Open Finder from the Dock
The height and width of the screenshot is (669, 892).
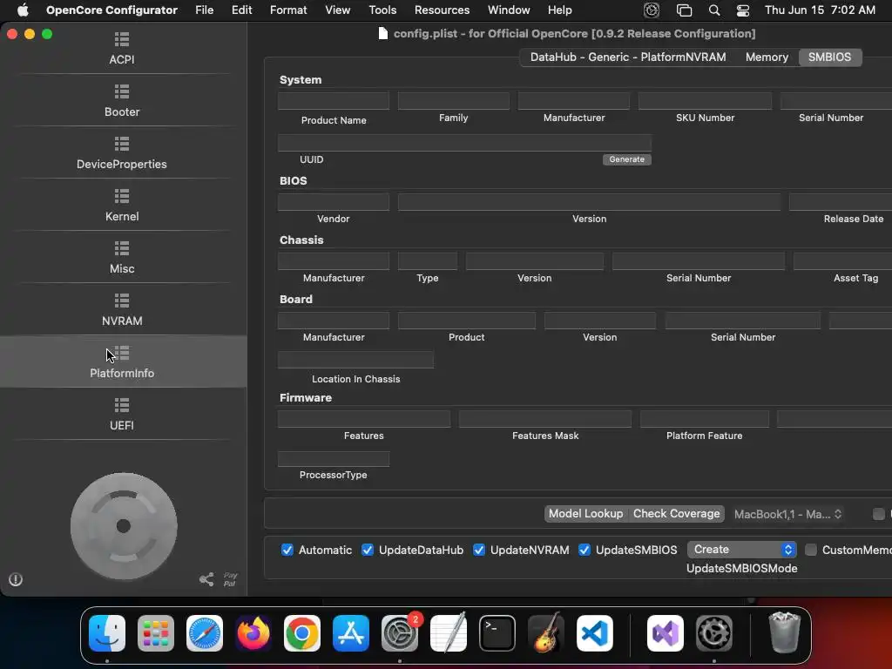tap(107, 633)
